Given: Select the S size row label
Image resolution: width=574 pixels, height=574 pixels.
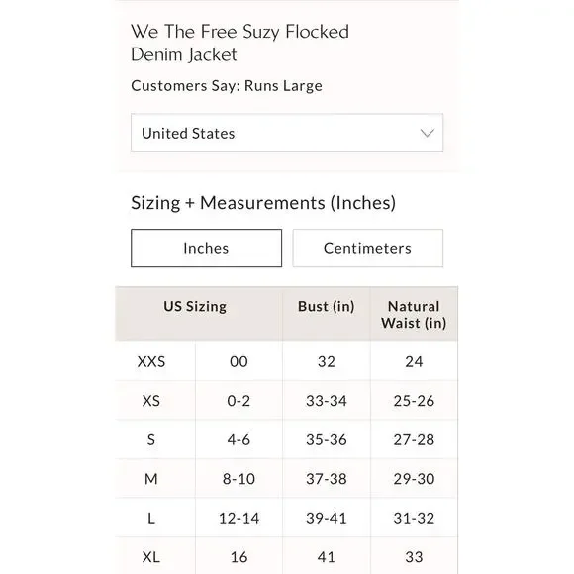Looking at the screenshot, I should pos(151,439).
